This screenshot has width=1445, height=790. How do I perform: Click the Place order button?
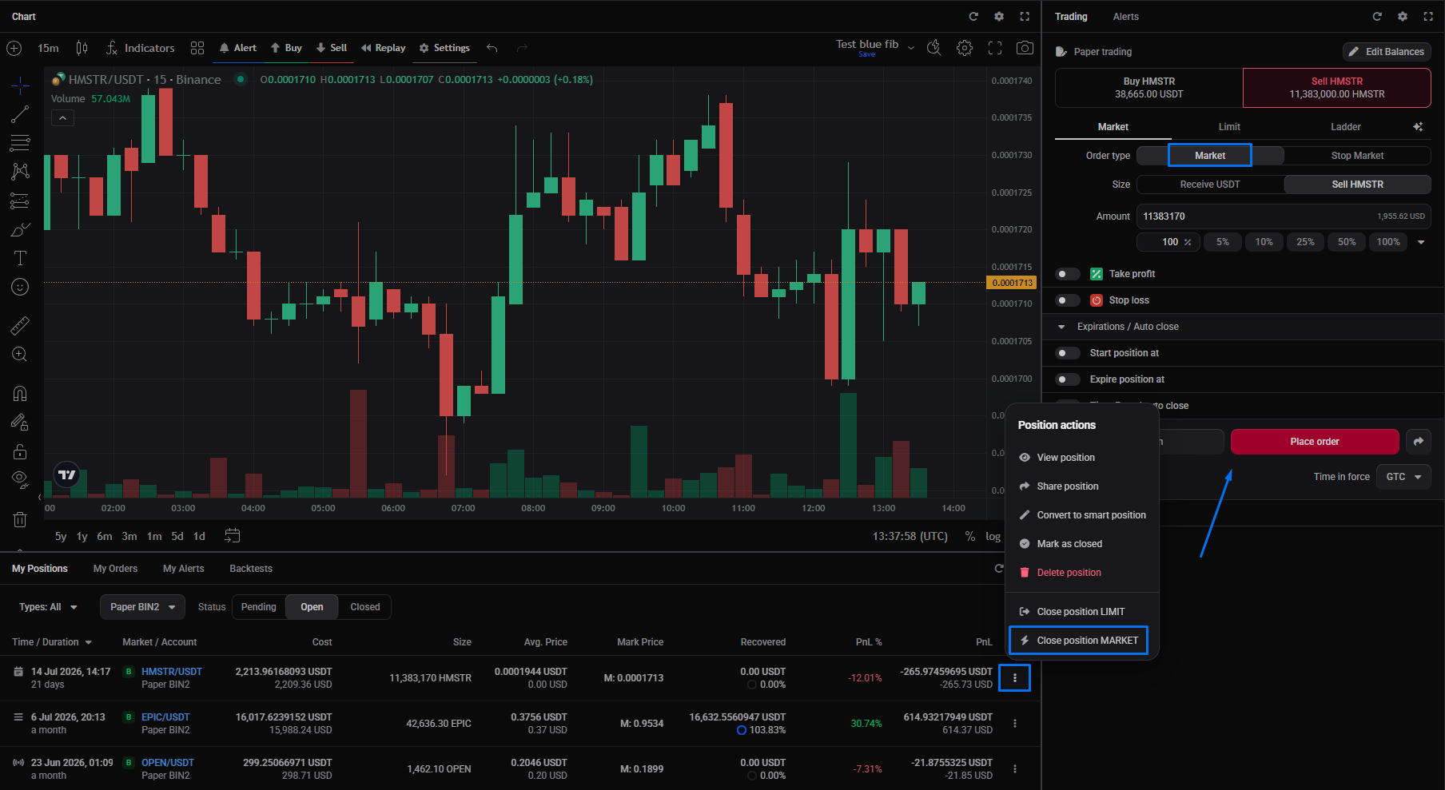click(1315, 442)
